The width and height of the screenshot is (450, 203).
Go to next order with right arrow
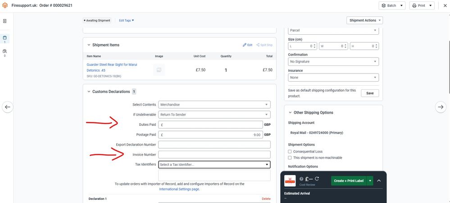point(441,107)
